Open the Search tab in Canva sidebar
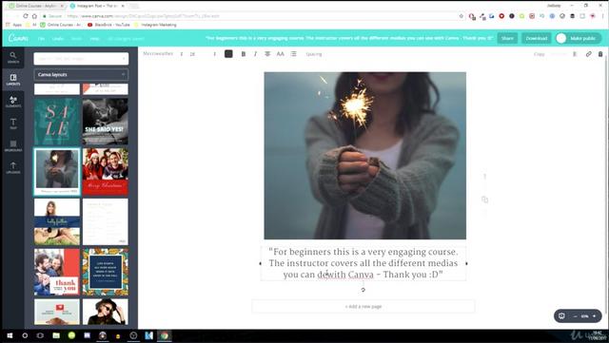The width and height of the screenshot is (609, 343). tap(13, 57)
